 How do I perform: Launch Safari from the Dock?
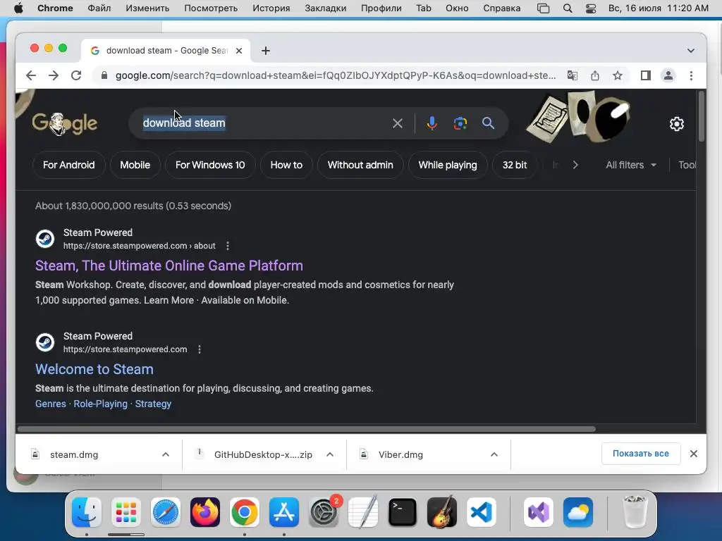(165, 512)
